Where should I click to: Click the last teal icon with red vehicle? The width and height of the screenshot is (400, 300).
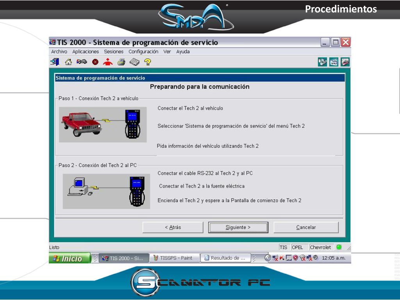click(x=345, y=62)
